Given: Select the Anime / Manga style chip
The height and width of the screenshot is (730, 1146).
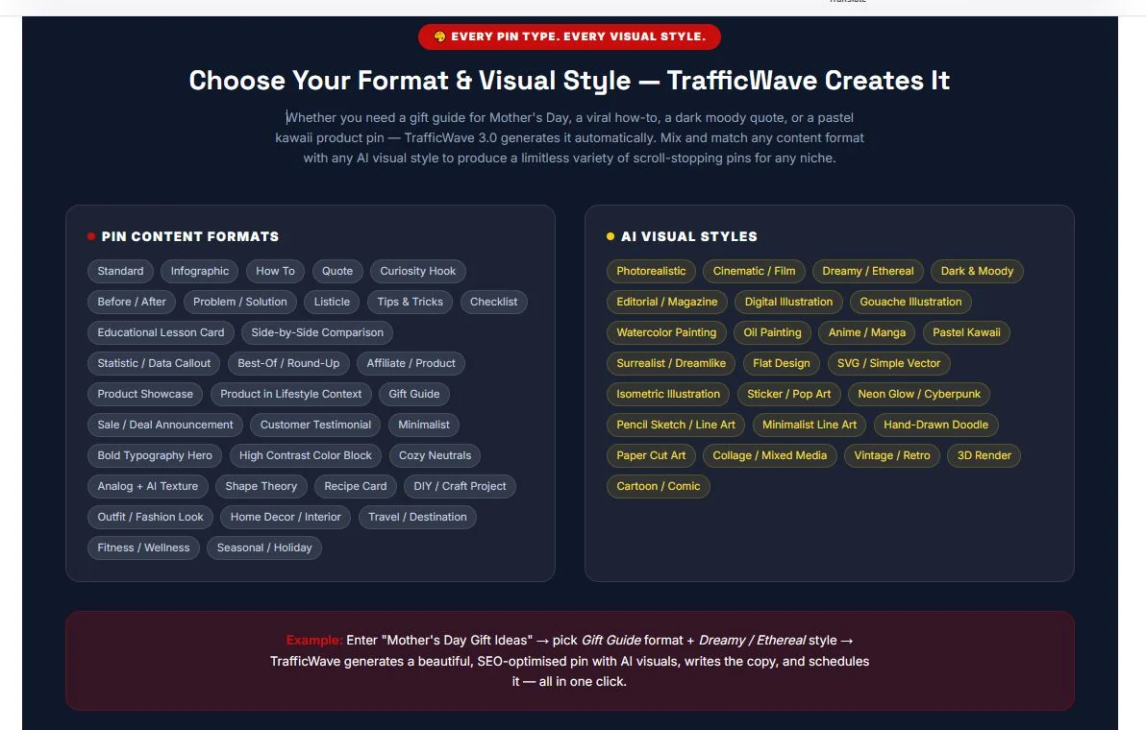Looking at the screenshot, I should pos(867,332).
